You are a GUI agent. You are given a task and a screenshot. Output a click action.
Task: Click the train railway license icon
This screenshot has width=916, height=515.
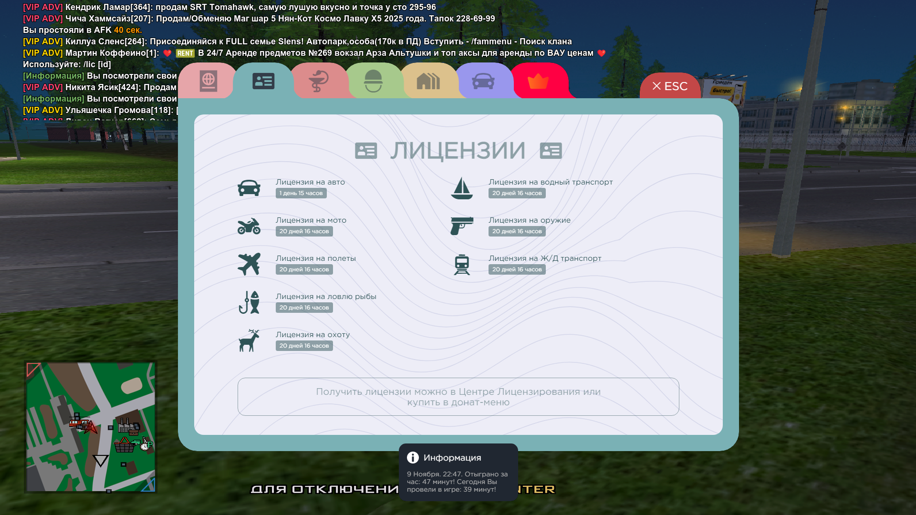pos(462,264)
